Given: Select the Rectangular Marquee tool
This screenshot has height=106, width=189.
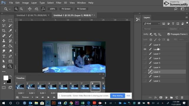Looking at the screenshot, I should (x=10, y=21).
